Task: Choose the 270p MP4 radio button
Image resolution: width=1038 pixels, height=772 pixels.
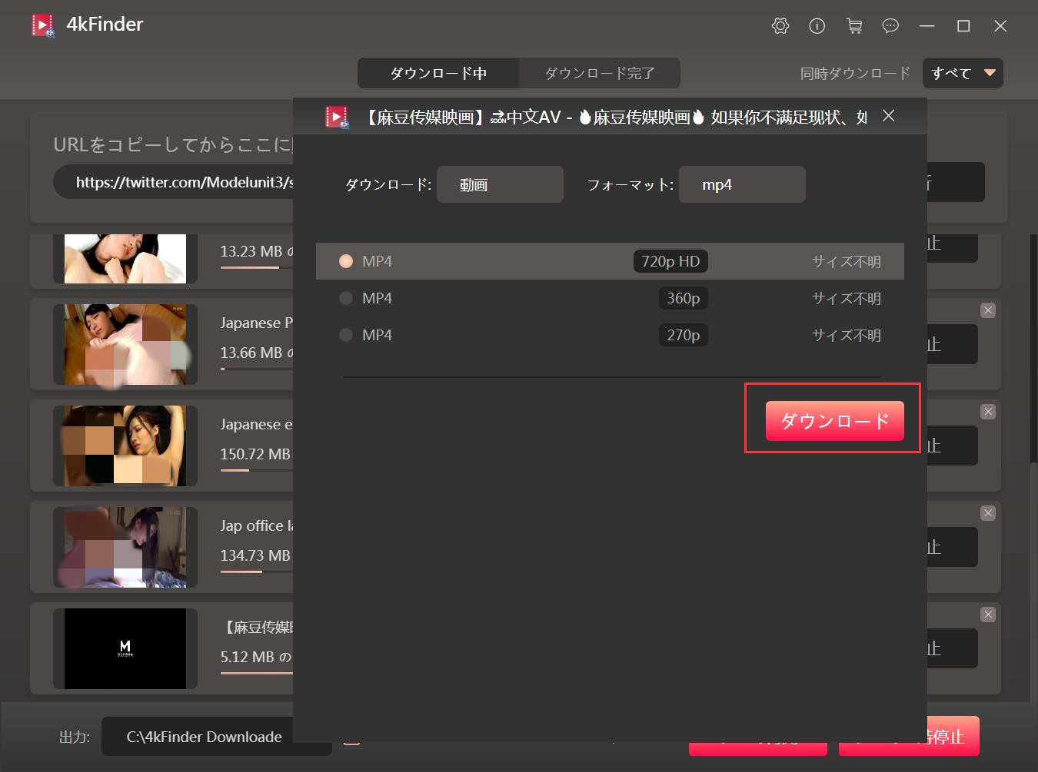Action: point(346,335)
